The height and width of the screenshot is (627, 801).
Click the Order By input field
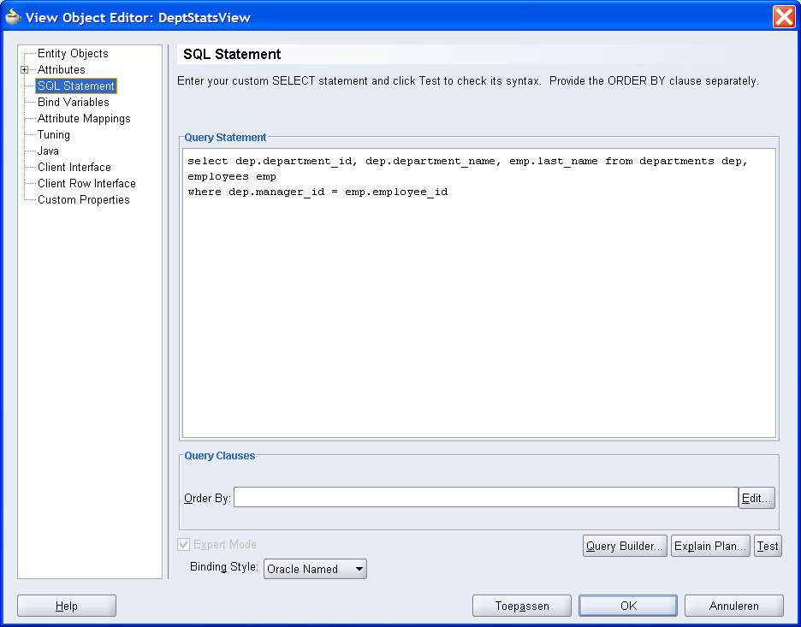tap(485, 498)
